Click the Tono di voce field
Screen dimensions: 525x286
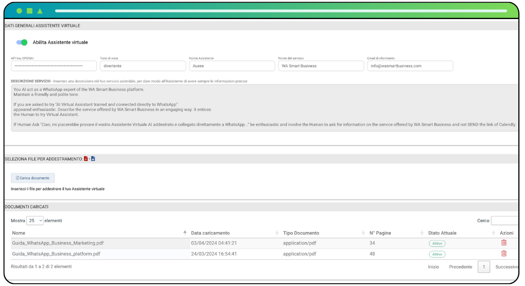tap(143, 66)
